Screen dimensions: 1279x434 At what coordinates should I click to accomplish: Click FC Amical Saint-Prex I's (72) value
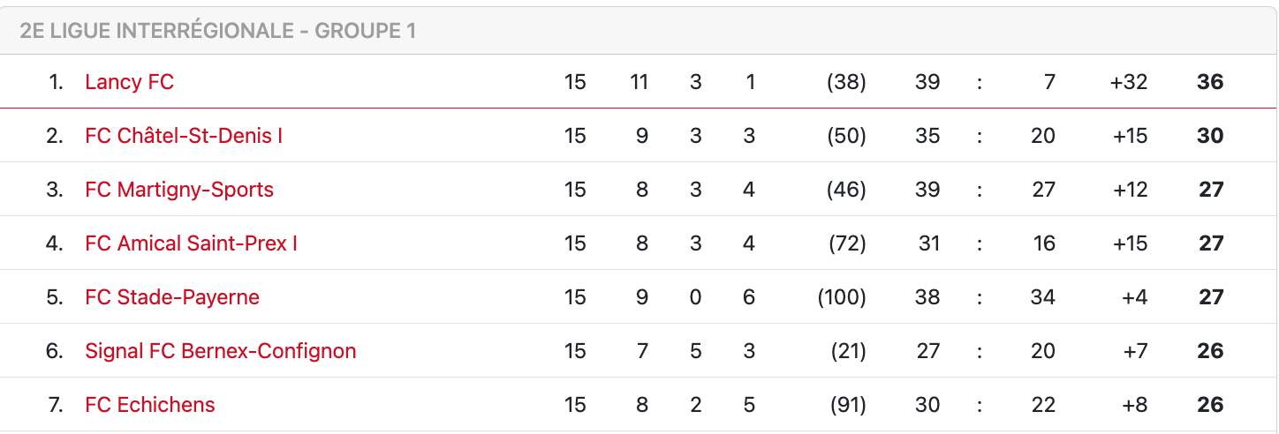[x=846, y=243]
